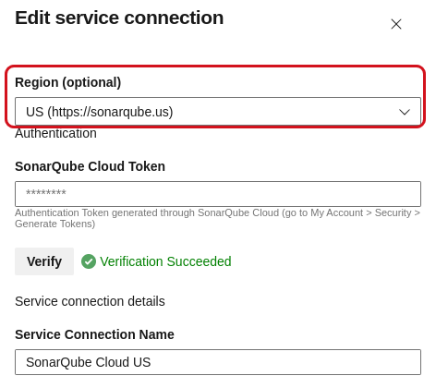Image resolution: width=436 pixels, height=388 pixels.
Task: Click the token help text about Generate Tokens
Action: 217,218
